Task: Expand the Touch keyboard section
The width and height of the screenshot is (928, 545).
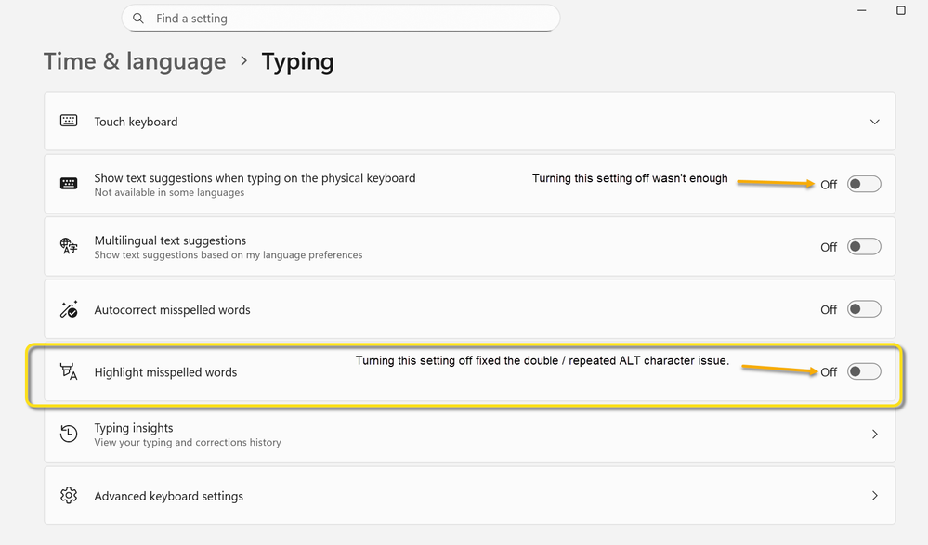Action: pyautogui.click(x=874, y=122)
